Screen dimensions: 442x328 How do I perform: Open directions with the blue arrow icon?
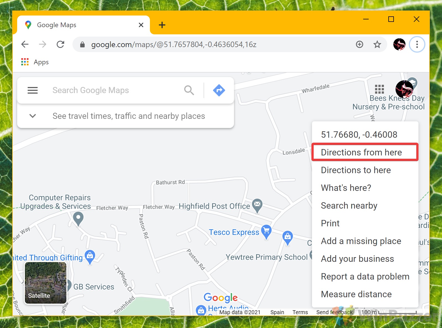(219, 90)
